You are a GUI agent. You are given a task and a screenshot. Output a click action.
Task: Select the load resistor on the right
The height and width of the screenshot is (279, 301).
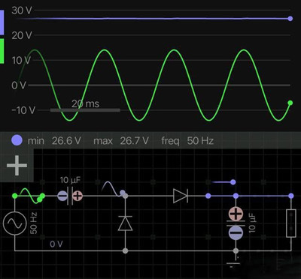click(x=291, y=223)
